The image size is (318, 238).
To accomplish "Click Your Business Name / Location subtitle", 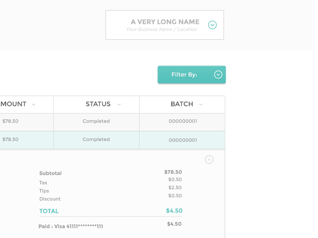I will pos(161,29).
